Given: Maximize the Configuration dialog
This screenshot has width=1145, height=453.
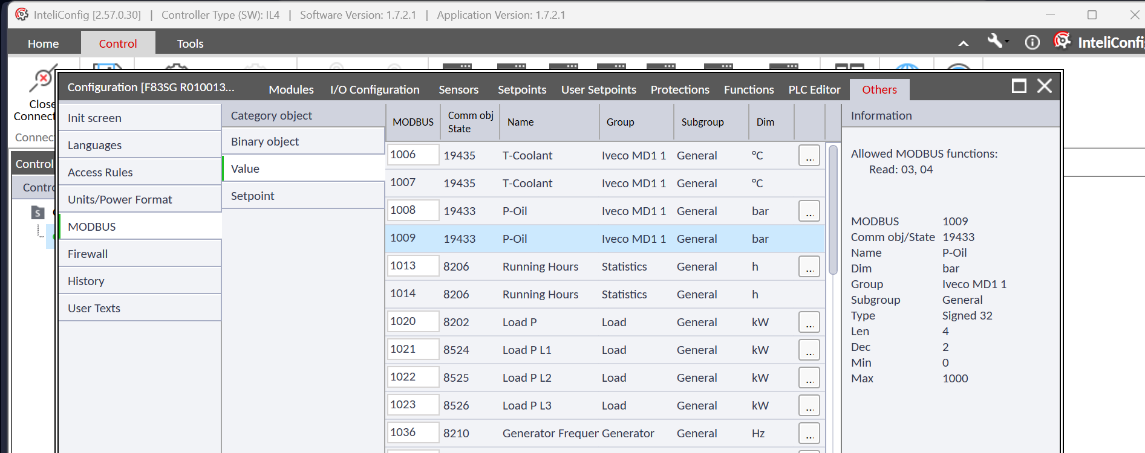Looking at the screenshot, I should click(x=1019, y=86).
